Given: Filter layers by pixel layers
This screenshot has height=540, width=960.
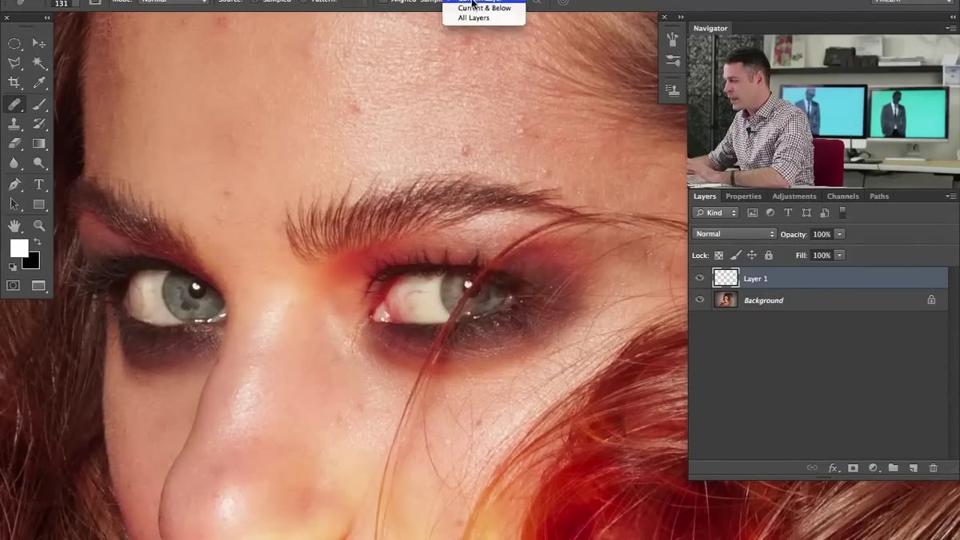Looking at the screenshot, I should 752,212.
